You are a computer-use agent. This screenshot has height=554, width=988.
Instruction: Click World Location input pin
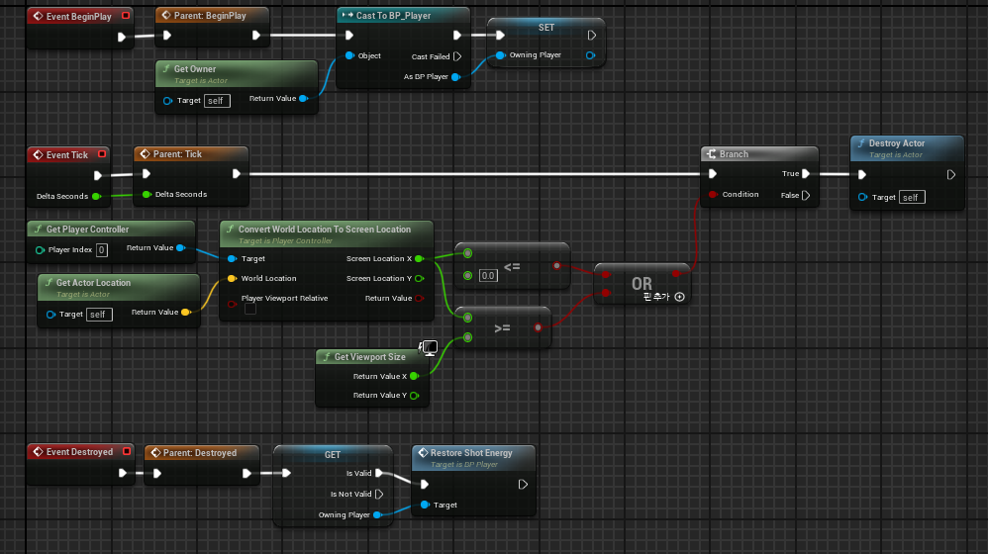point(232,278)
